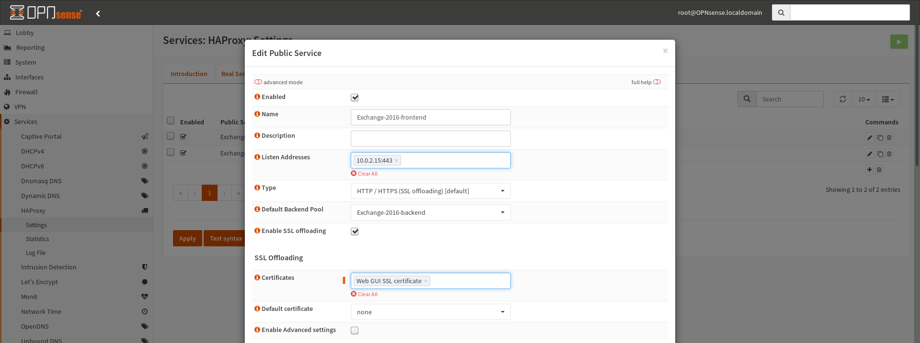The image size is (920, 343).
Task: Click the plus icon to add service
Action: (x=870, y=169)
